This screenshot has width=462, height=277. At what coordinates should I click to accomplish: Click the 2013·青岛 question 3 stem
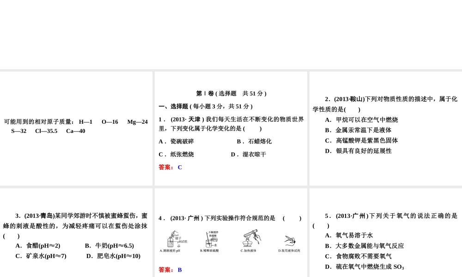75,226
